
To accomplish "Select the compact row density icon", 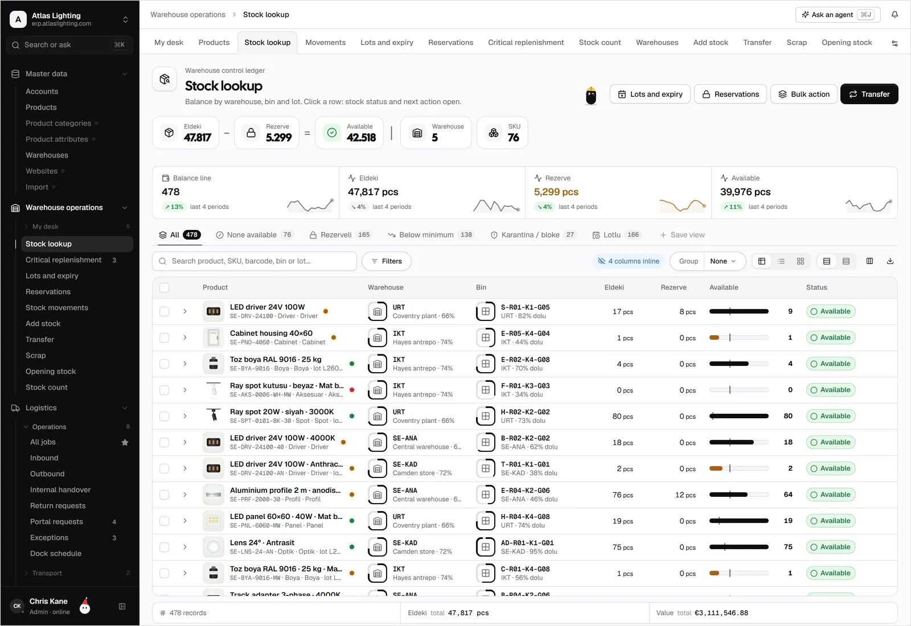I will click(x=846, y=261).
